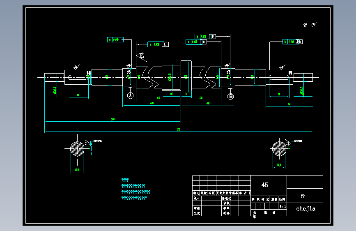Select the tolerance frame referencing datum A
This screenshot has width=356, height=231.
(x=158, y=44)
